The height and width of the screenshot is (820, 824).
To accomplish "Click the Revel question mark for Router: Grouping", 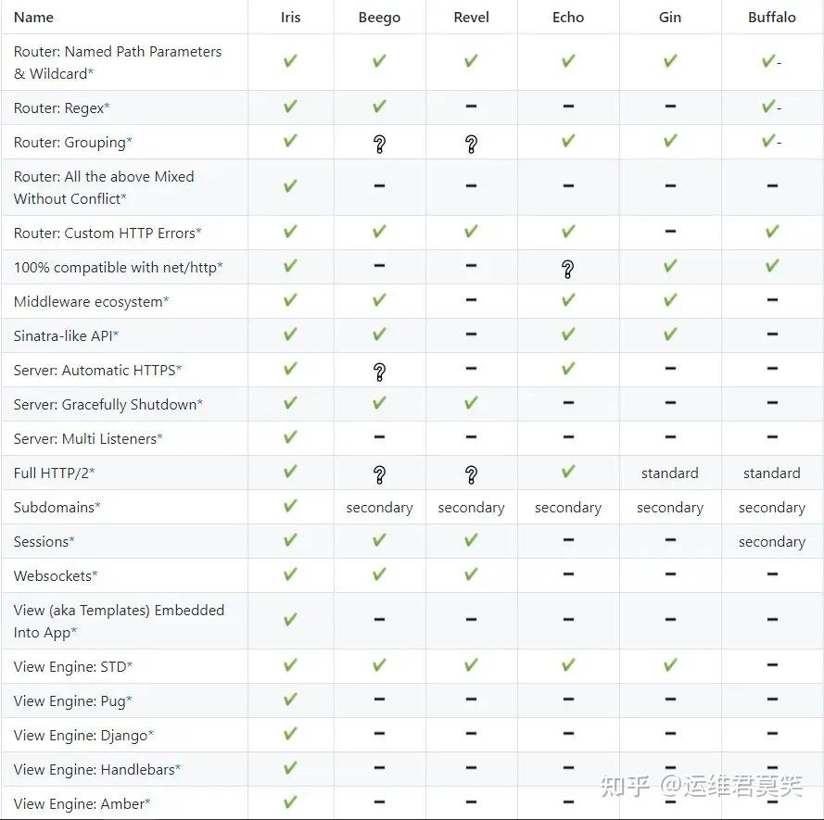I will (471, 144).
